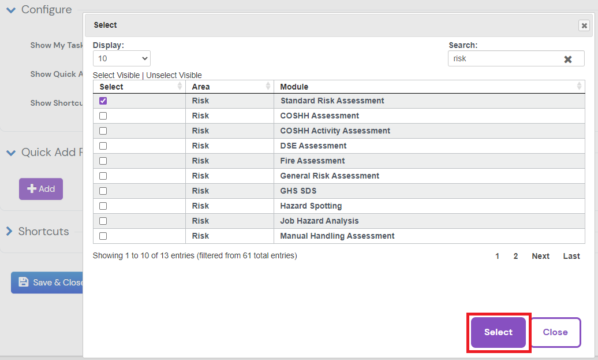This screenshot has width=598, height=360.
Task: Click the Save & Close disk button
Action: coord(48,283)
